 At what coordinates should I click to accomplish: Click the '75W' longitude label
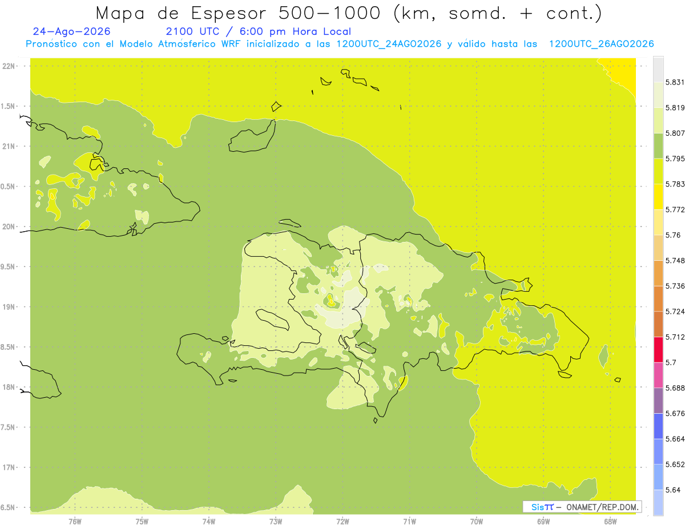[142, 520]
